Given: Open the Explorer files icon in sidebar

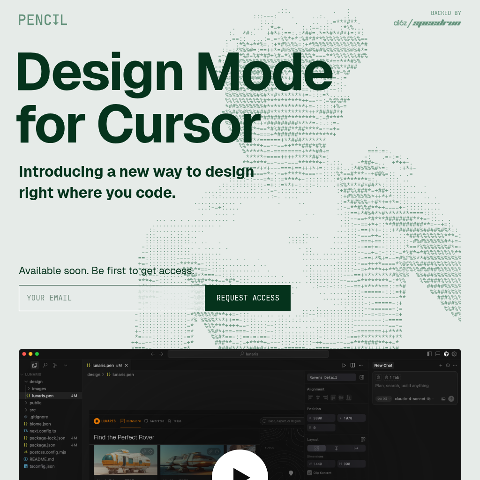Looking at the screenshot, I should [x=35, y=365].
